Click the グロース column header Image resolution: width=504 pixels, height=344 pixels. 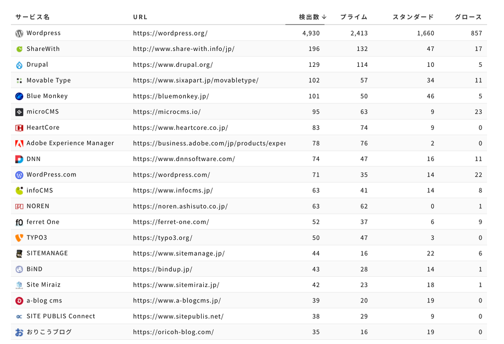click(468, 17)
